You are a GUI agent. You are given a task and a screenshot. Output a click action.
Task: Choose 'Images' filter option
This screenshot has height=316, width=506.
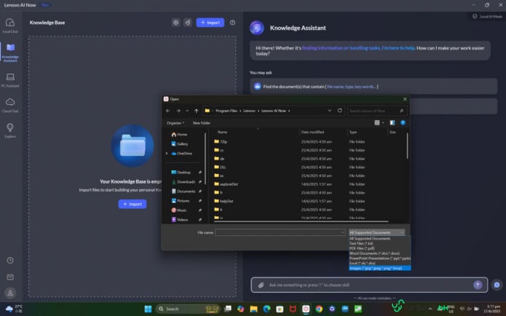379,269
